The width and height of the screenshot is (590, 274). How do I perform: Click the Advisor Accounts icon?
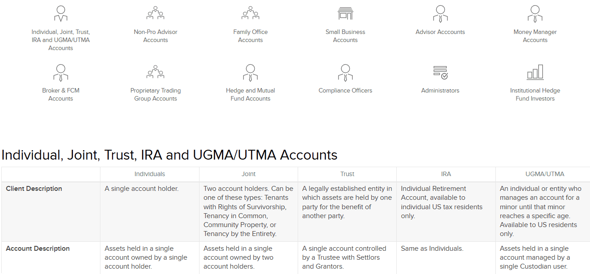[x=440, y=13]
